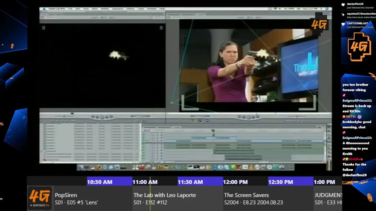Click the Finder icon in the video's Dock
The image size is (376, 211).
pyautogui.click(x=80, y=167)
